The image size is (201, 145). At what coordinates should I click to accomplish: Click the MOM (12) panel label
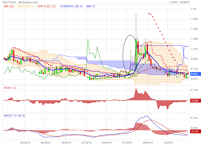(10, 88)
